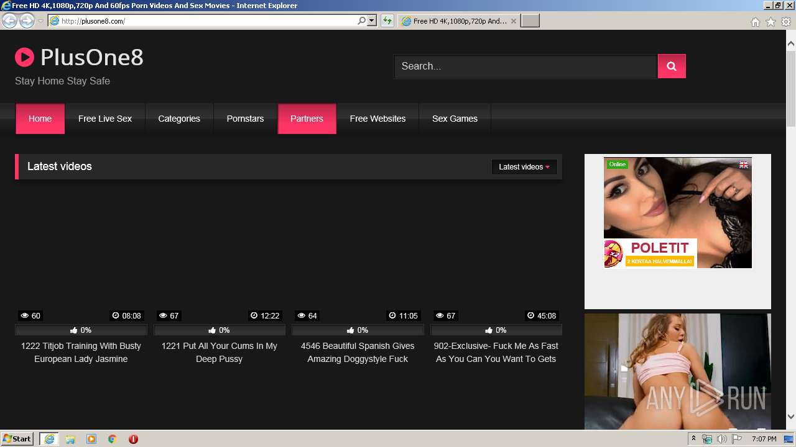The image size is (796, 447).
Task: Click the PlusOne8 site title
Action: [92, 58]
